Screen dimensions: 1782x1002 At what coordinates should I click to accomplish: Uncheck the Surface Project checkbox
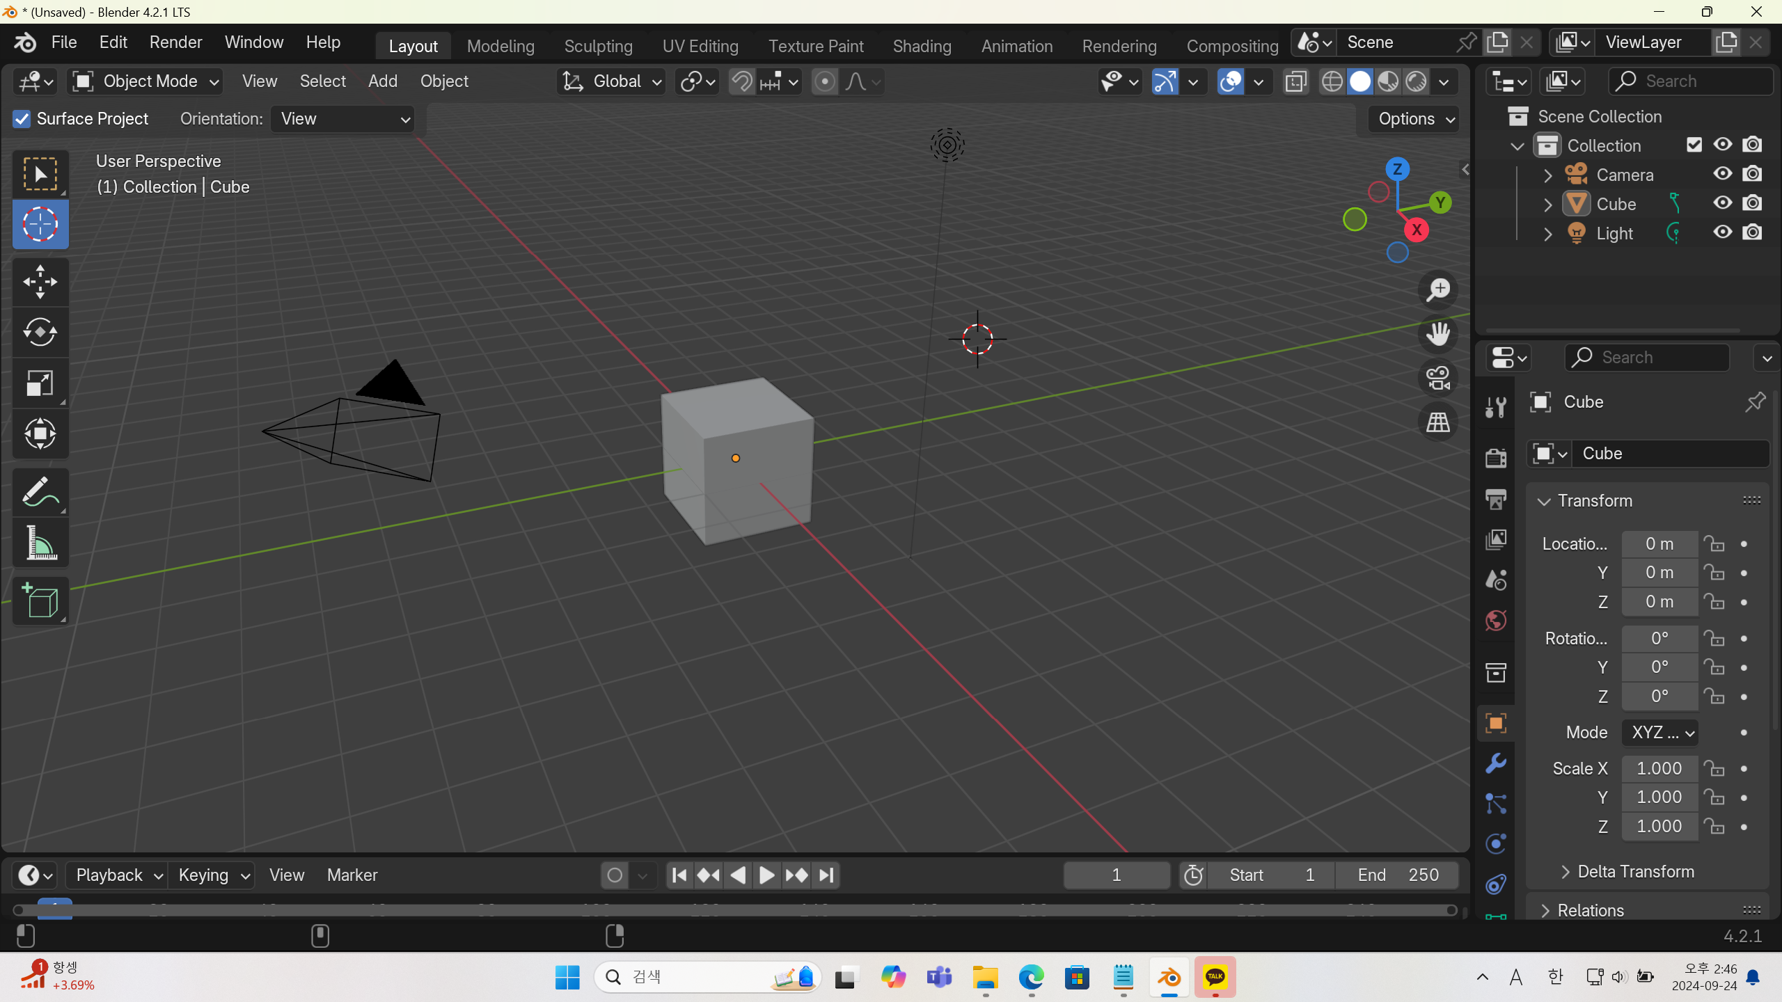(x=22, y=119)
